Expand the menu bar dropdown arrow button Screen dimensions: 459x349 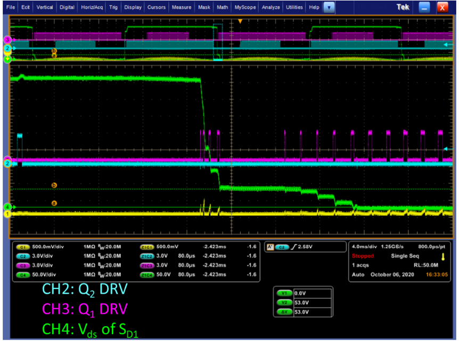pos(330,7)
